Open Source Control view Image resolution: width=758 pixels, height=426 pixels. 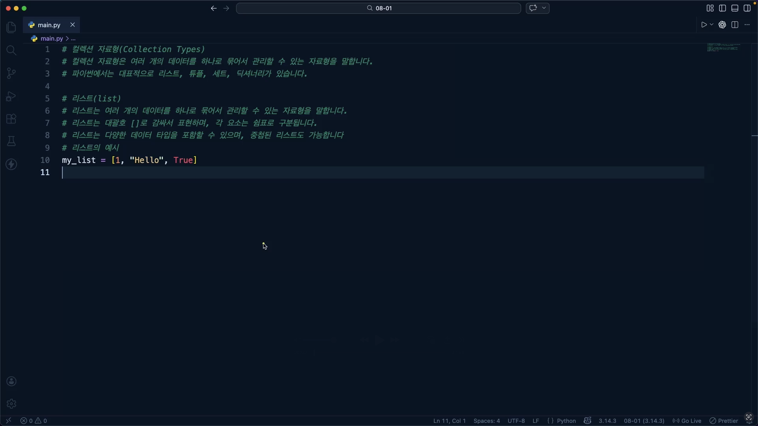tap(11, 73)
